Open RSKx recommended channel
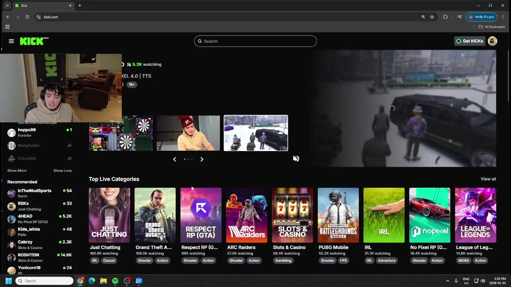This screenshot has width=511, height=287. click(40, 206)
